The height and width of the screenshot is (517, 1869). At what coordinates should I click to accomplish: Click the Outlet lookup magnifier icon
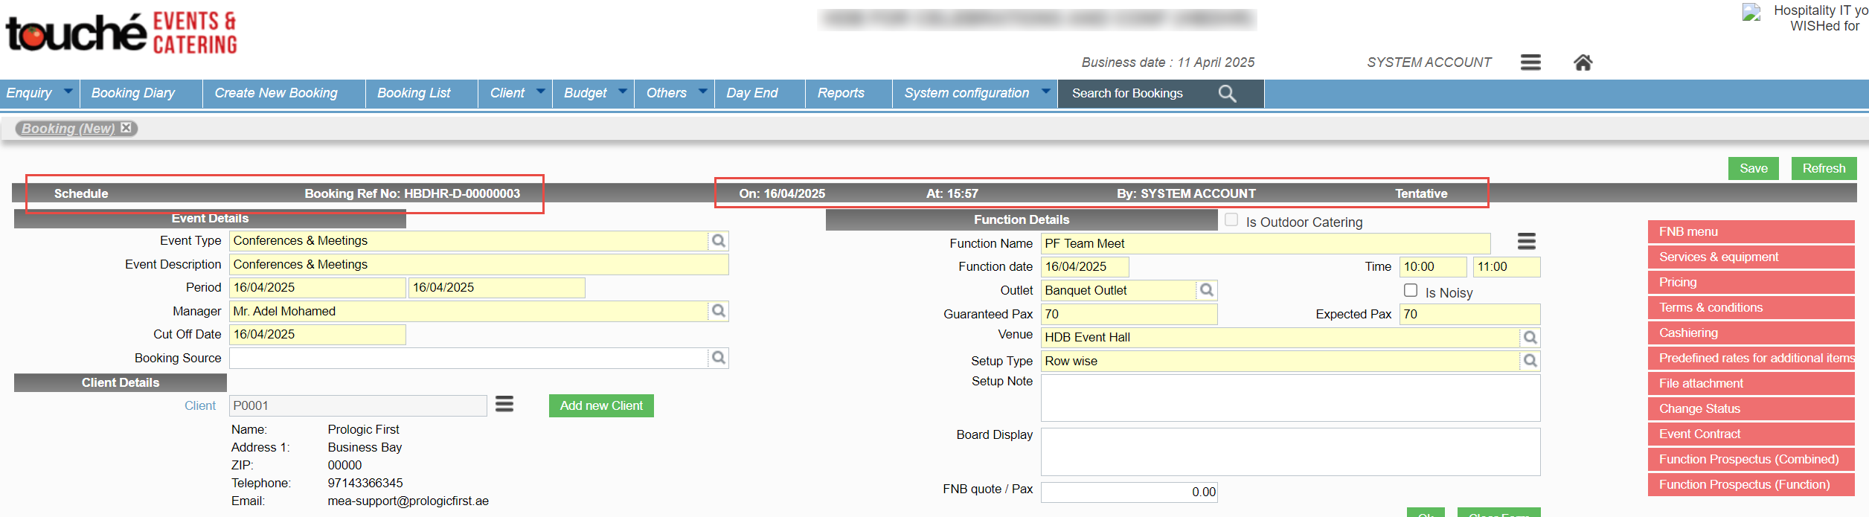1206,290
